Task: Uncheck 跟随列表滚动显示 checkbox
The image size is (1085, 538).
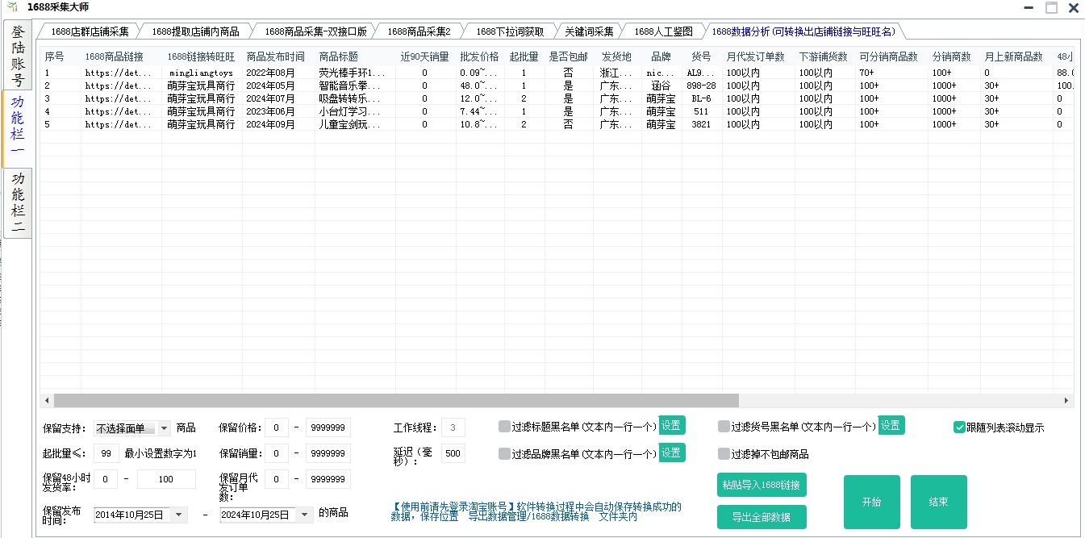Action: pyautogui.click(x=959, y=427)
